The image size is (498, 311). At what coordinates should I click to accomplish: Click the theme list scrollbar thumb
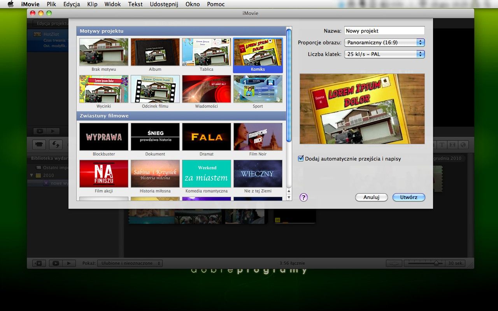coord(289,86)
